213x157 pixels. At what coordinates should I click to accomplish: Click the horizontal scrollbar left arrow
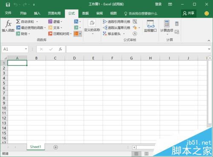tap(134, 148)
